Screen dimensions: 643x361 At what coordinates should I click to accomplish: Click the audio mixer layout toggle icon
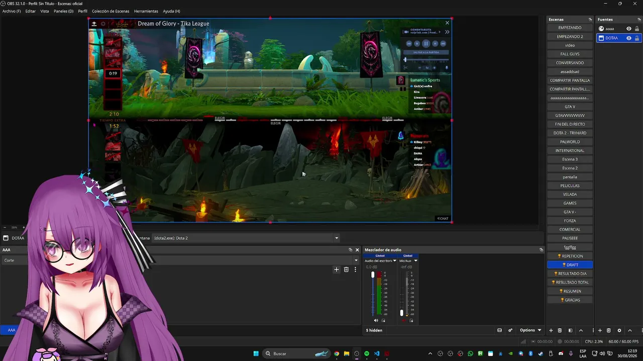[499, 330]
